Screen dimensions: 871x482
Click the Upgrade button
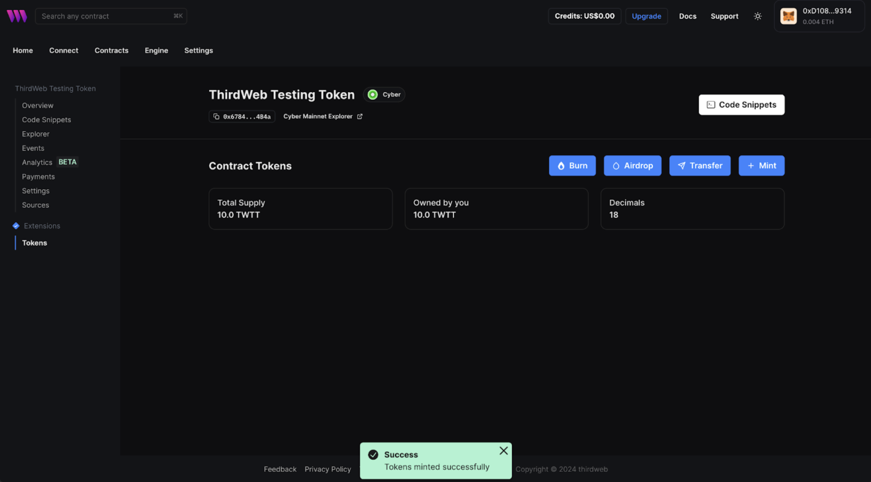[x=646, y=16]
